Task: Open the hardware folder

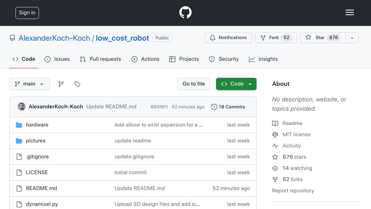Action: pos(37,125)
